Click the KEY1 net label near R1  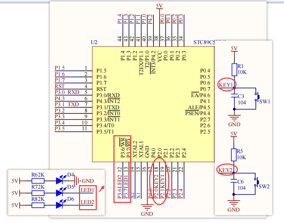coord(226,85)
